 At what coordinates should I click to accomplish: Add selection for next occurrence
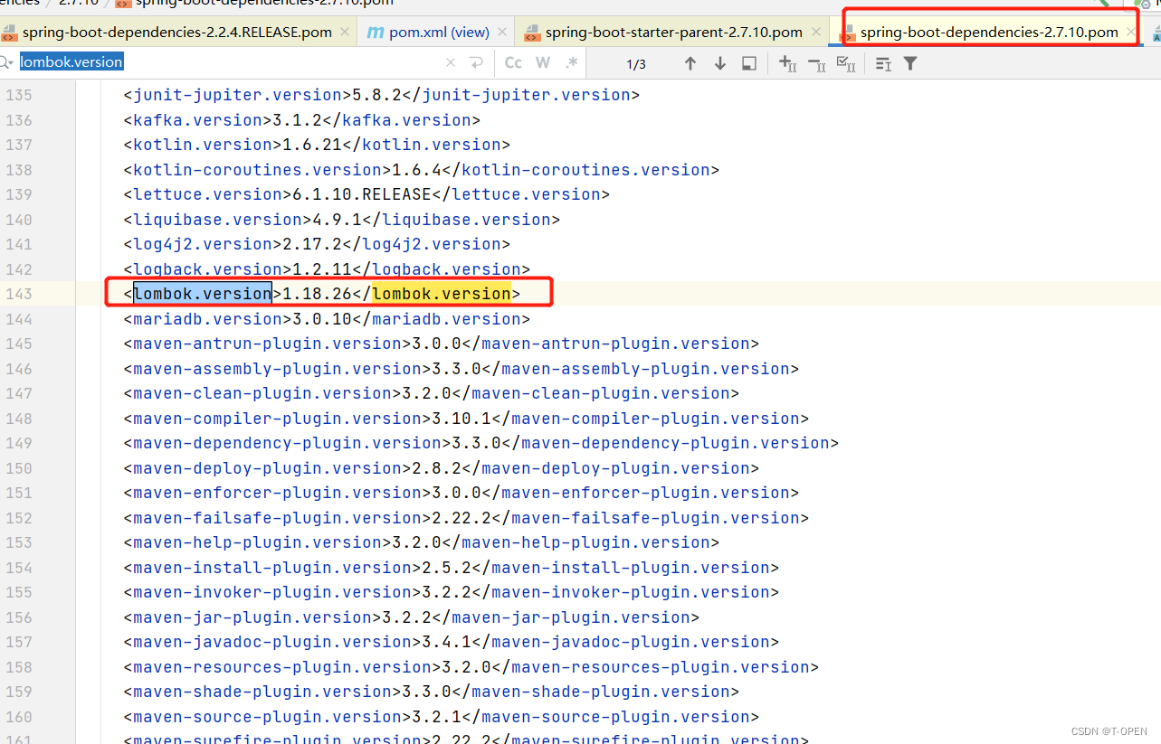tap(787, 63)
